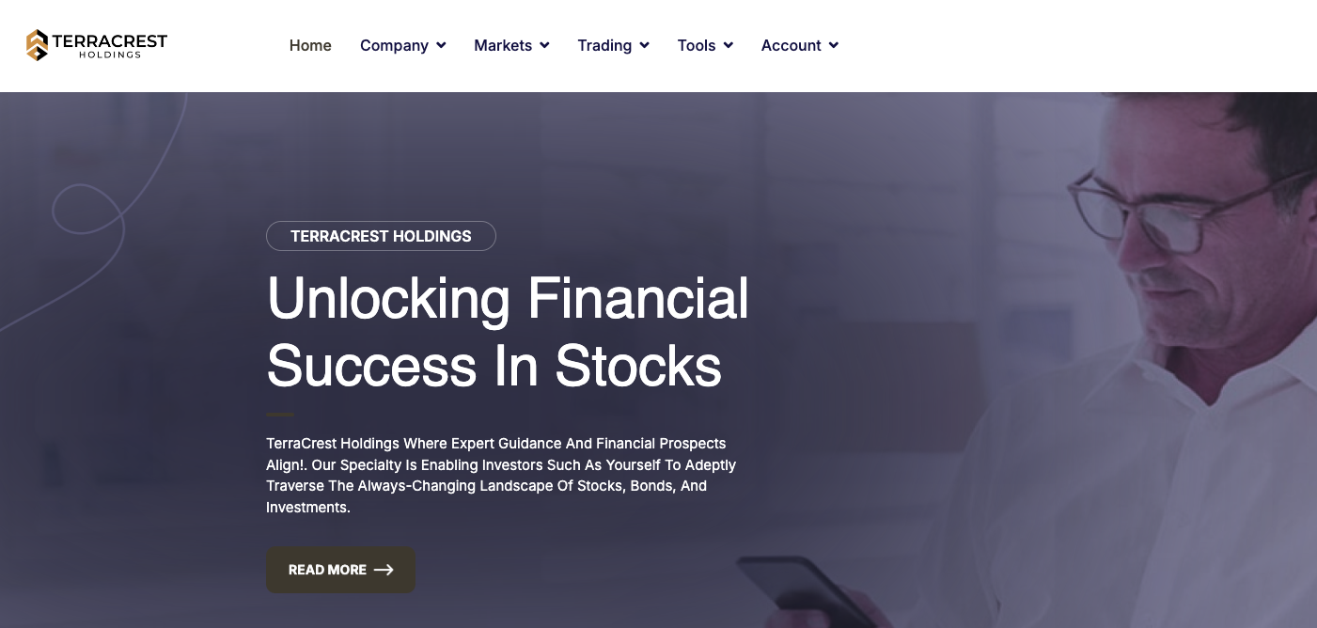Image resolution: width=1317 pixels, height=628 pixels.
Task: Click the TERRACREST HOLDINGS pill badge
Action: pyautogui.click(x=381, y=236)
